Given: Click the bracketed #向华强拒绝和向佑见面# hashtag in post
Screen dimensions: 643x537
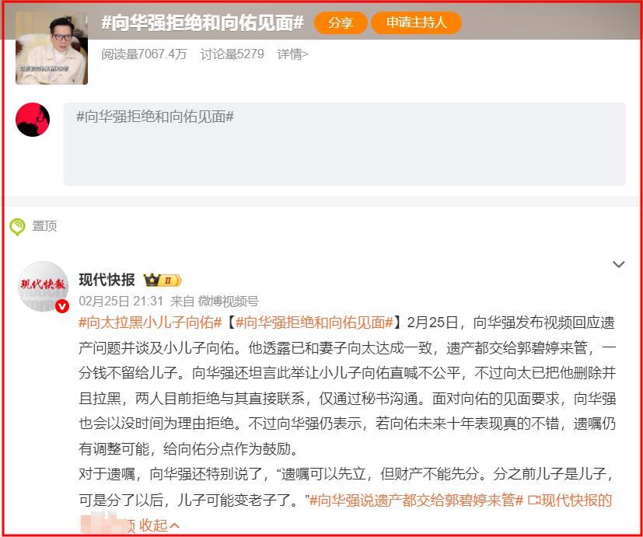Looking at the screenshot, I should 315,323.
